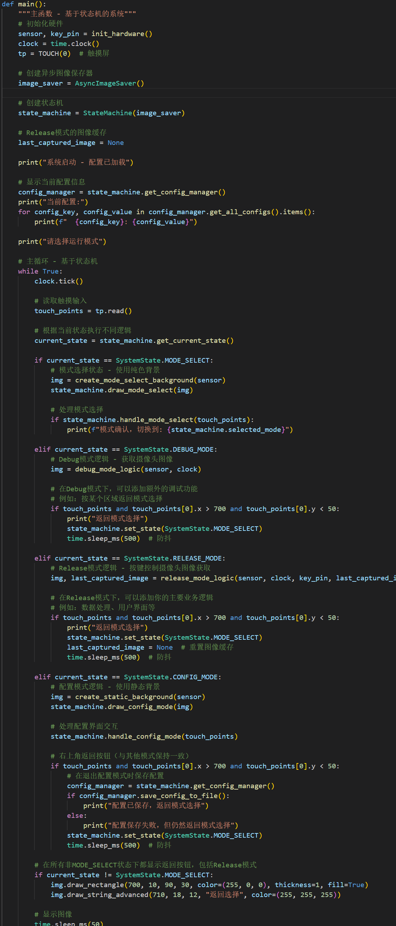Click the def main() function definition

tap(24, 4)
